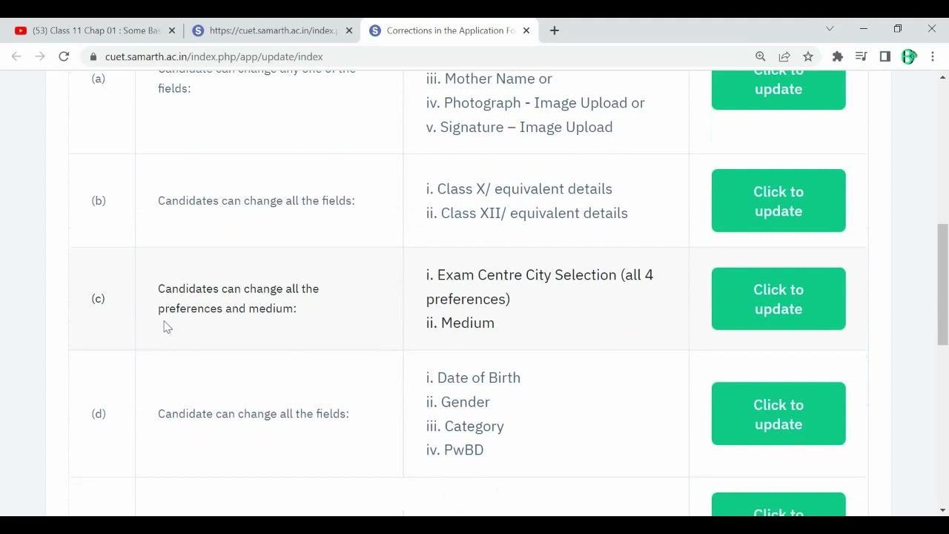Click 'iii. Category' text

coord(465,426)
